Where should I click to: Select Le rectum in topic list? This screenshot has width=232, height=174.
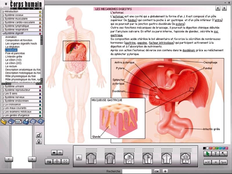(11, 66)
